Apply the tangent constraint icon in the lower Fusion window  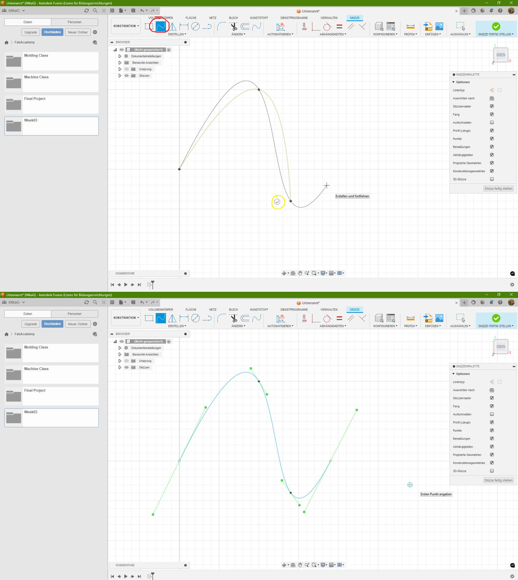tap(327, 318)
